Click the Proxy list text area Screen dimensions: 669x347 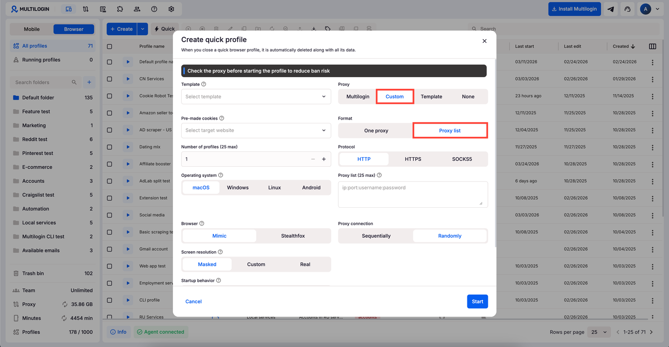pyautogui.click(x=413, y=194)
